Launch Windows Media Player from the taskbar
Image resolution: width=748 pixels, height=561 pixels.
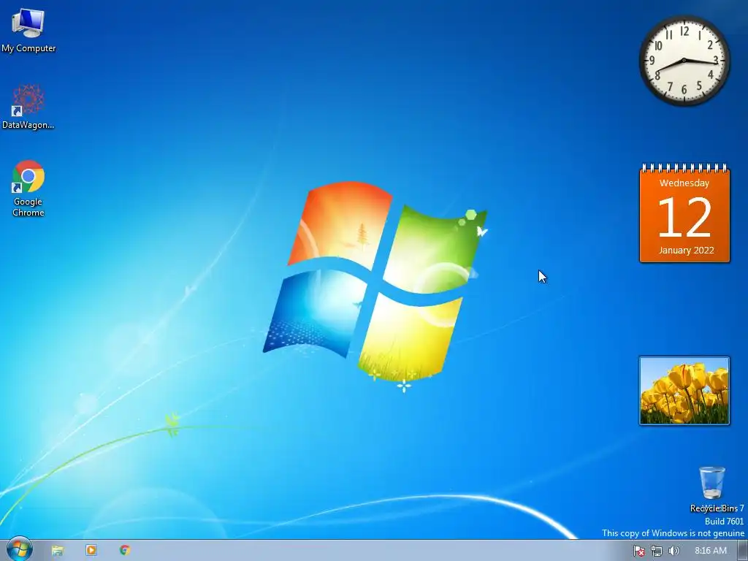pyautogui.click(x=91, y=550)
